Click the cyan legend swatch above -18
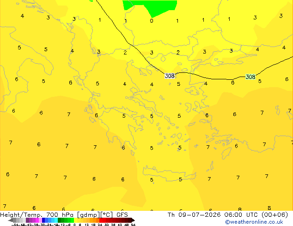Viewport: 293px width, 226px height. (x=56, y=220)
